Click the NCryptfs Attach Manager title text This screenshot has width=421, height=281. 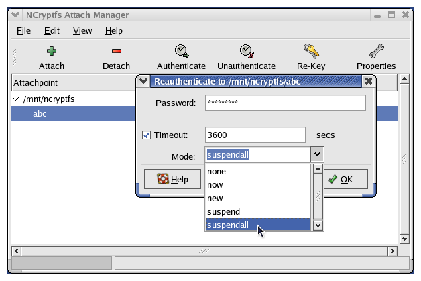77,15
